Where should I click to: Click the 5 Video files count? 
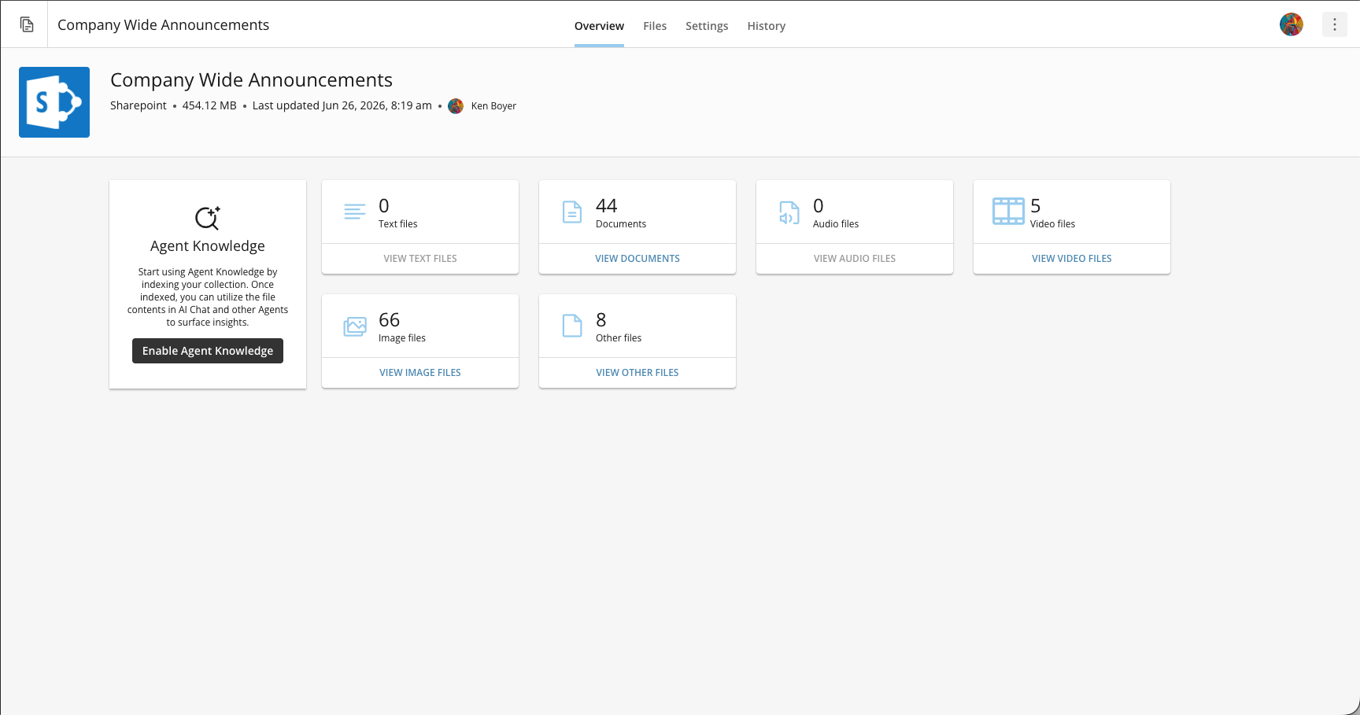point(1035,206)
